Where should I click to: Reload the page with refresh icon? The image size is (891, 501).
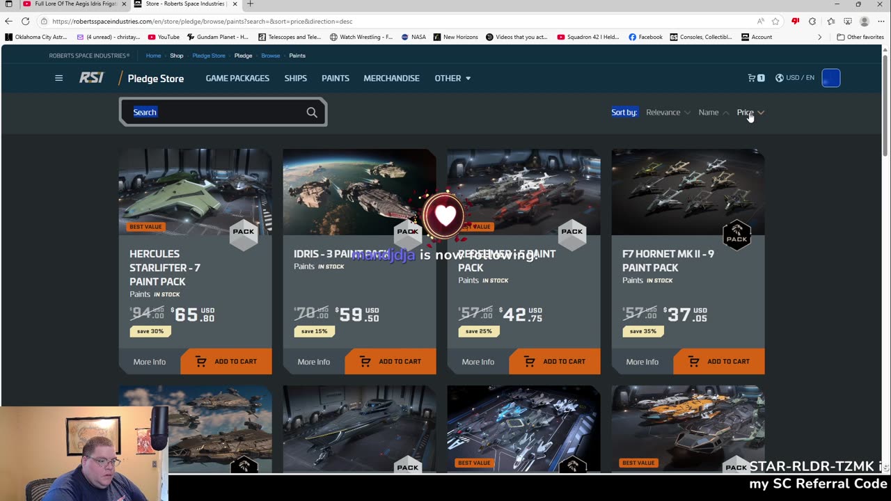[x=25, y=22]
